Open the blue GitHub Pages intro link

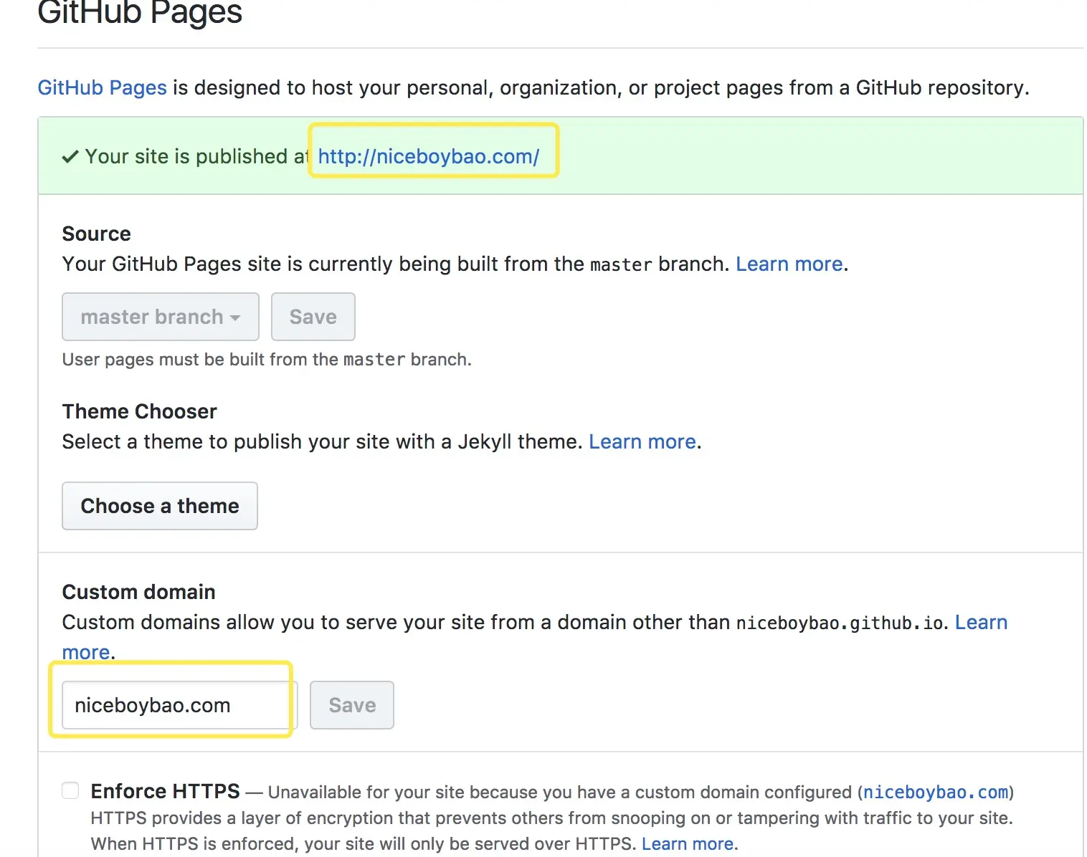[102, 87]
